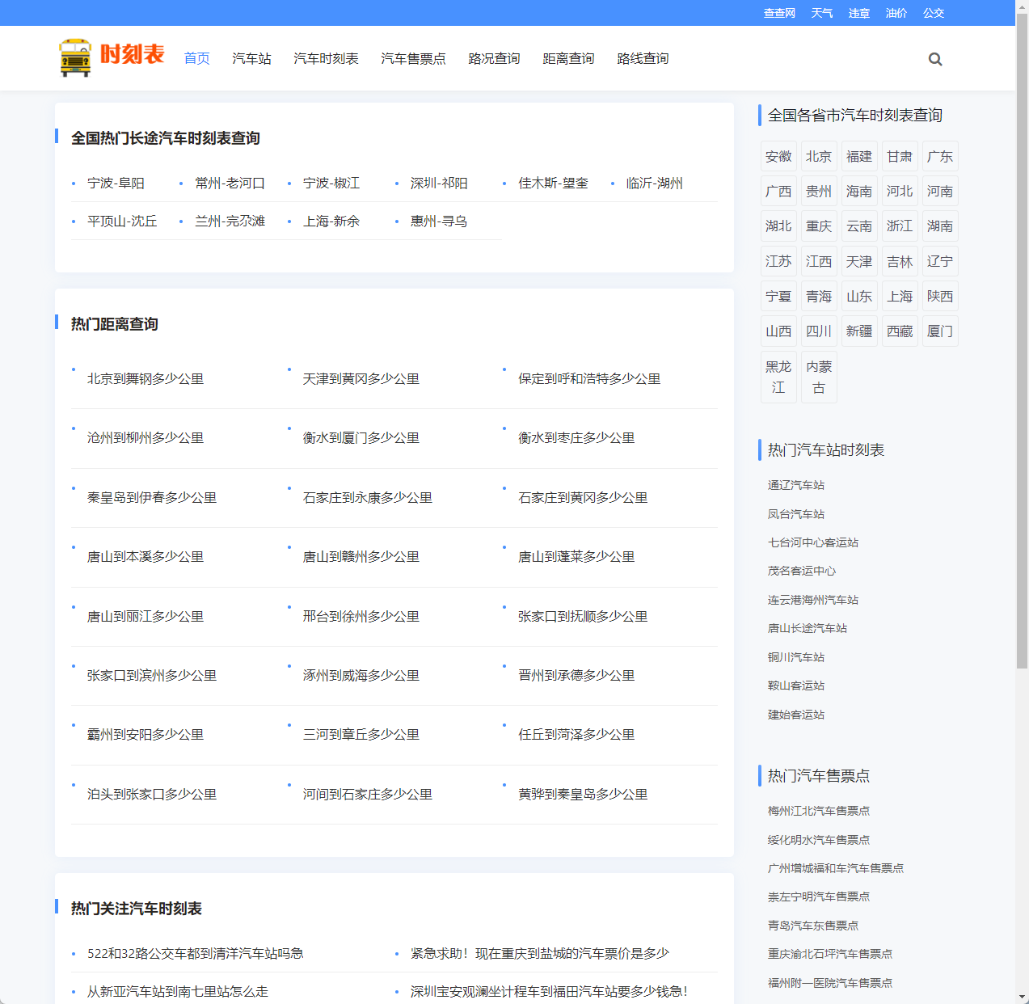Open 深圳-祁阳 timetable link

pos(438,183)
